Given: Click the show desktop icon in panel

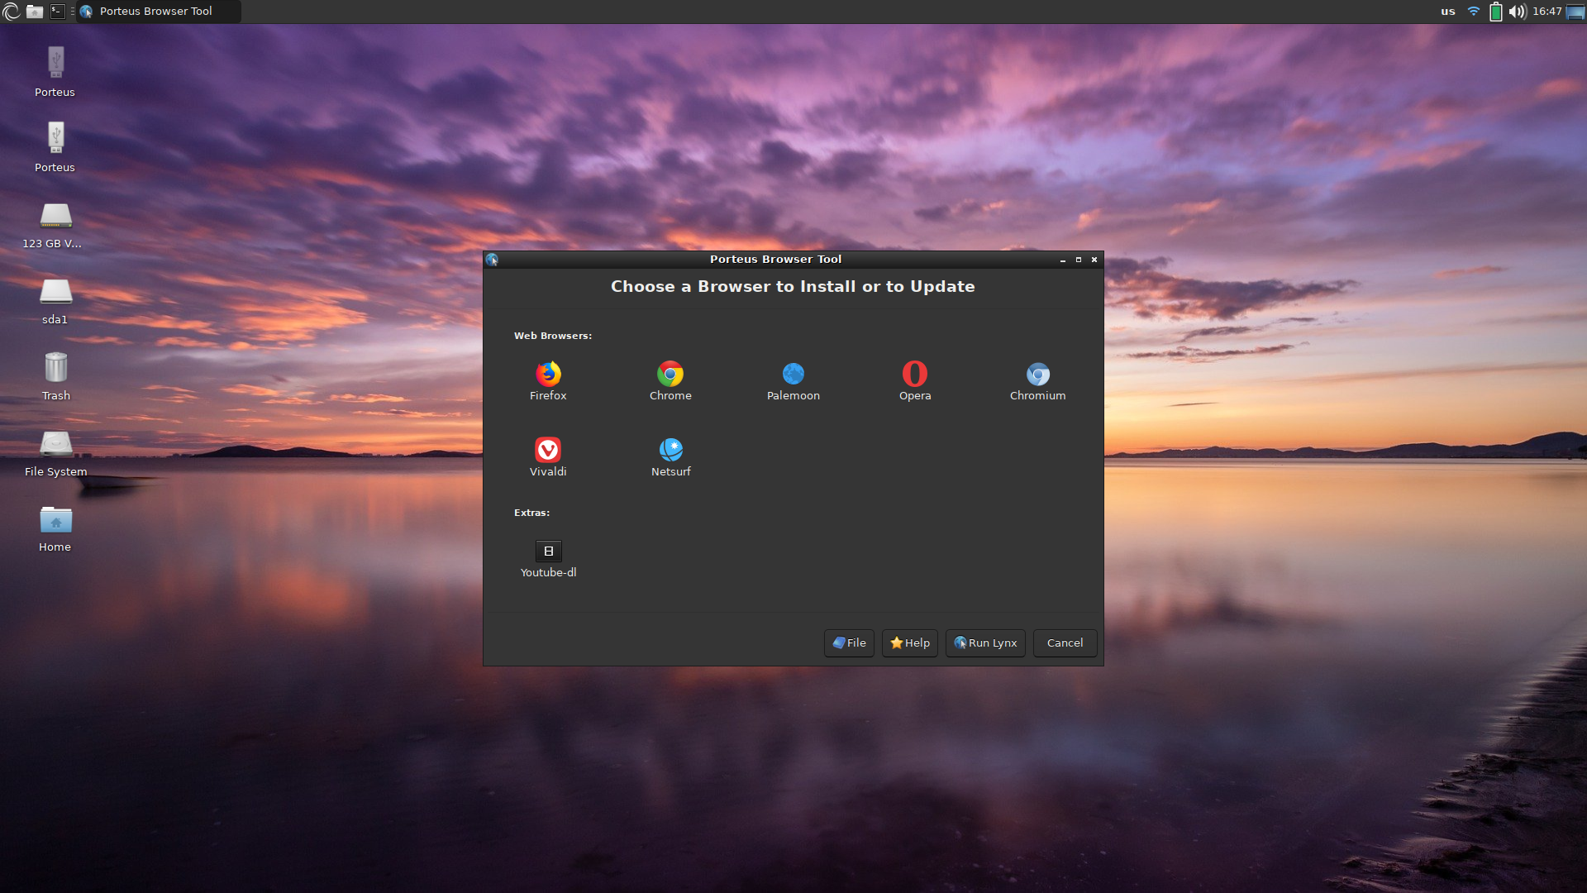Looking at the screenshot, I should pyautogui.click(x=1575, y=12).
